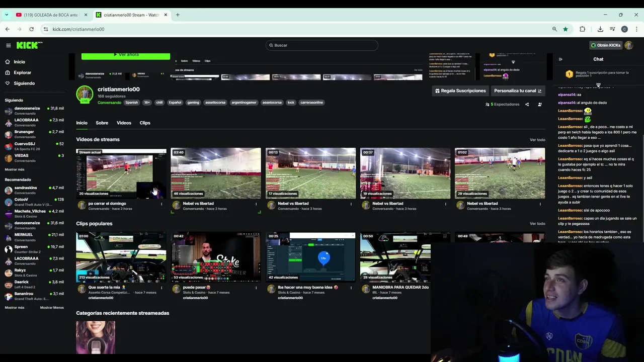Collapse the chat panel icon
The width and height of the screenshot is (644, 362).
(560, 59)
